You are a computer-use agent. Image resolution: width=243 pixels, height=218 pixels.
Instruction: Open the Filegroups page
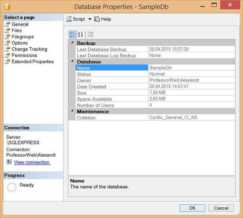coord(22,37)
